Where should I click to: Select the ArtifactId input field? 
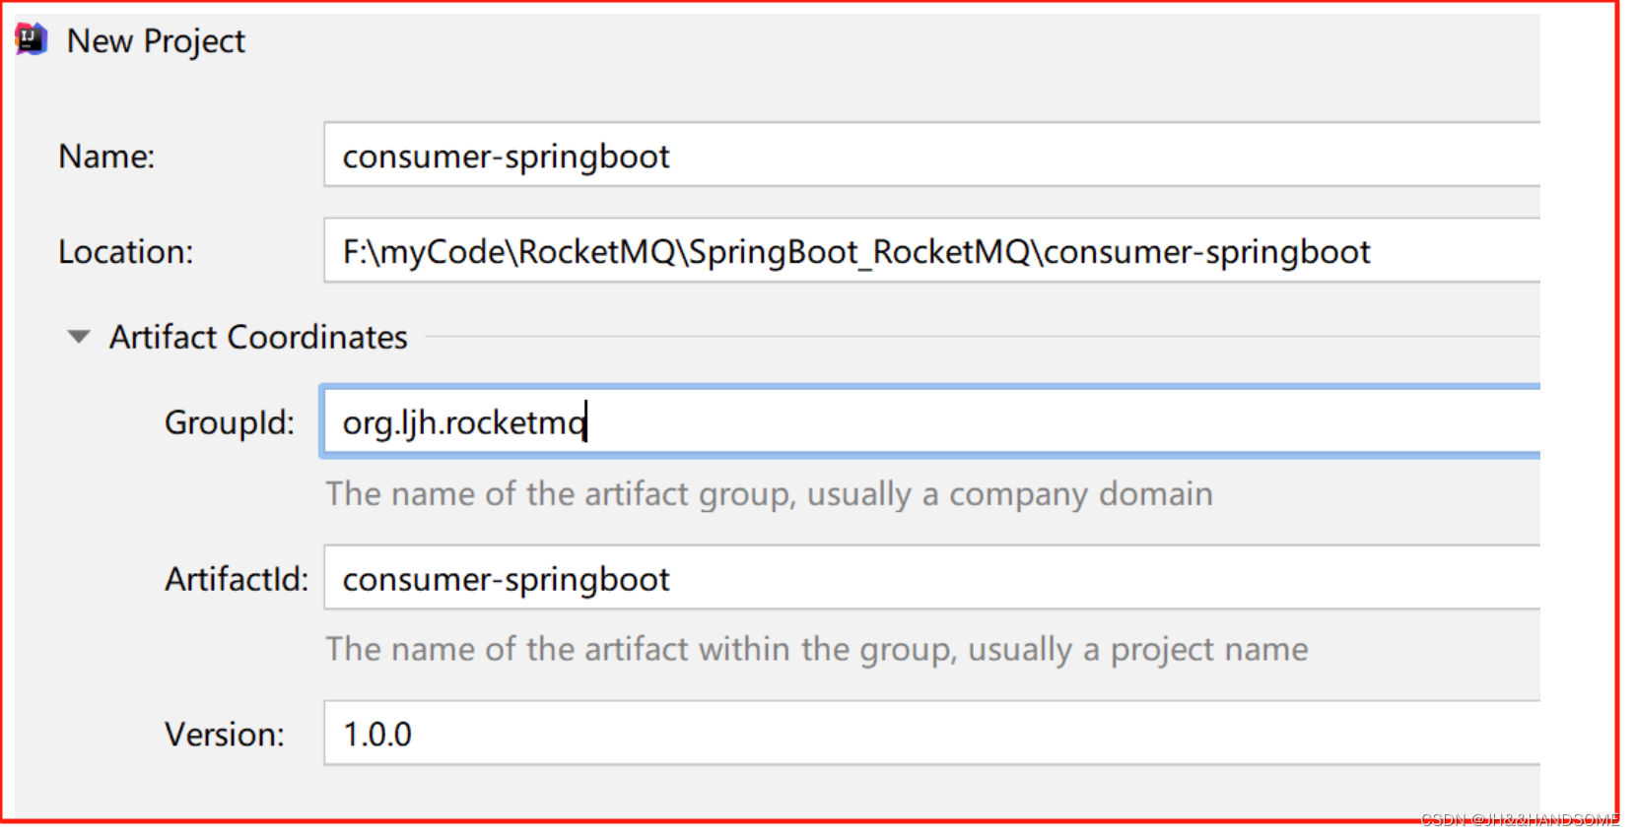[931, 577]
